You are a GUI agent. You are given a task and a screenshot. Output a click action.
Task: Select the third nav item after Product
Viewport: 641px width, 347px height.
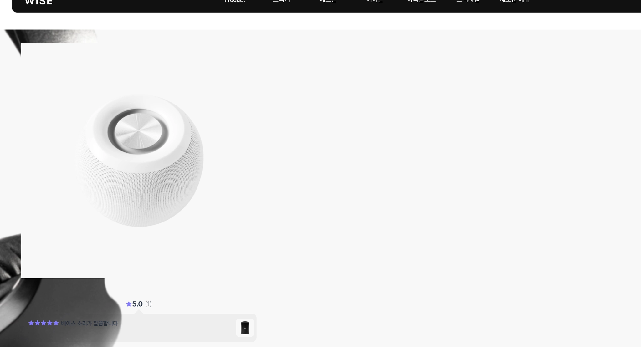[375, 1]
